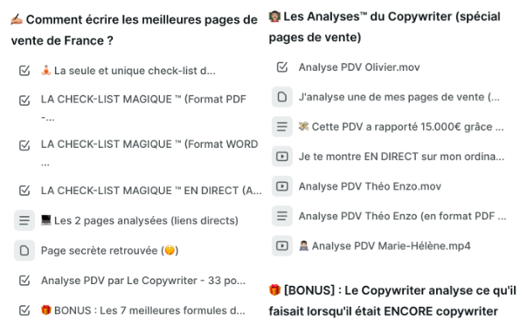Image resolution: width=527 pixels, height=327 pixels.
Task: Toggle the checkbox for La seule et unique check-list
Action: (x=24, y=71)
